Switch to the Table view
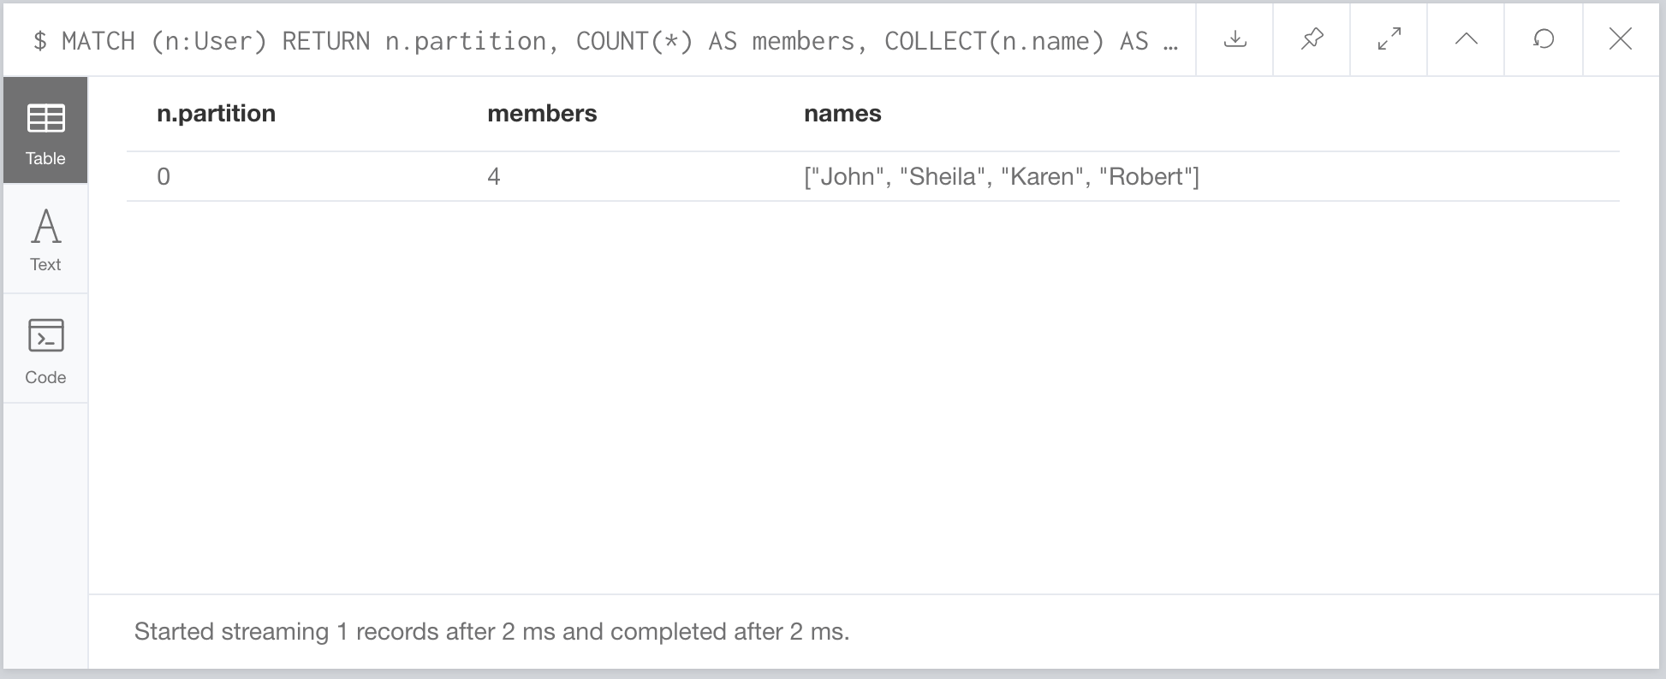Screen dimensions: 1666x679 pyautogui.click(x=45, y=131)
